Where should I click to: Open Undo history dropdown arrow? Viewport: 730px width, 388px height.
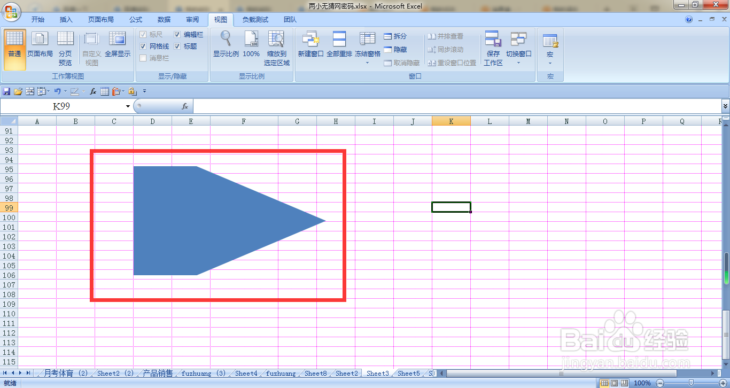(65, 92)
